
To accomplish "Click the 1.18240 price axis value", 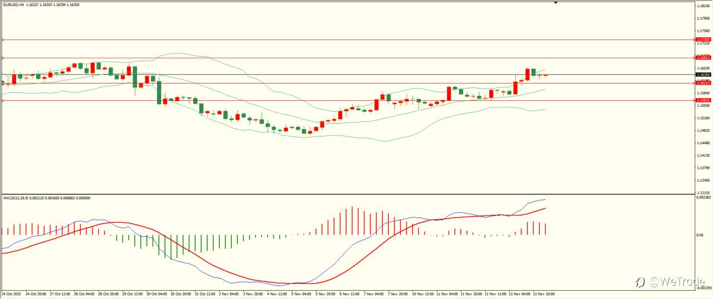I will click(x=703, y=6).
